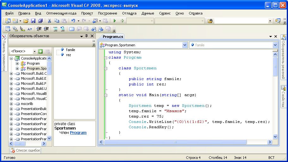Select the Microsoft.Build.C tree item
This screenshot has height=162, width=288.
click(34, 73)
